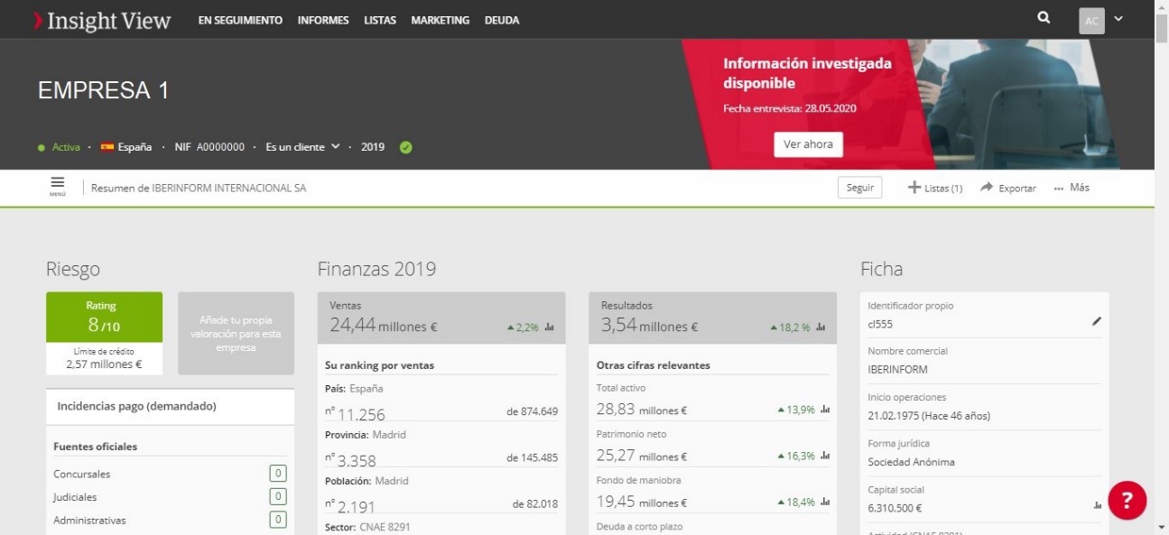Edit Identificador propio with the pencil icon
This screenshot has height=535, width=1169.
[x=1097, y=320]
